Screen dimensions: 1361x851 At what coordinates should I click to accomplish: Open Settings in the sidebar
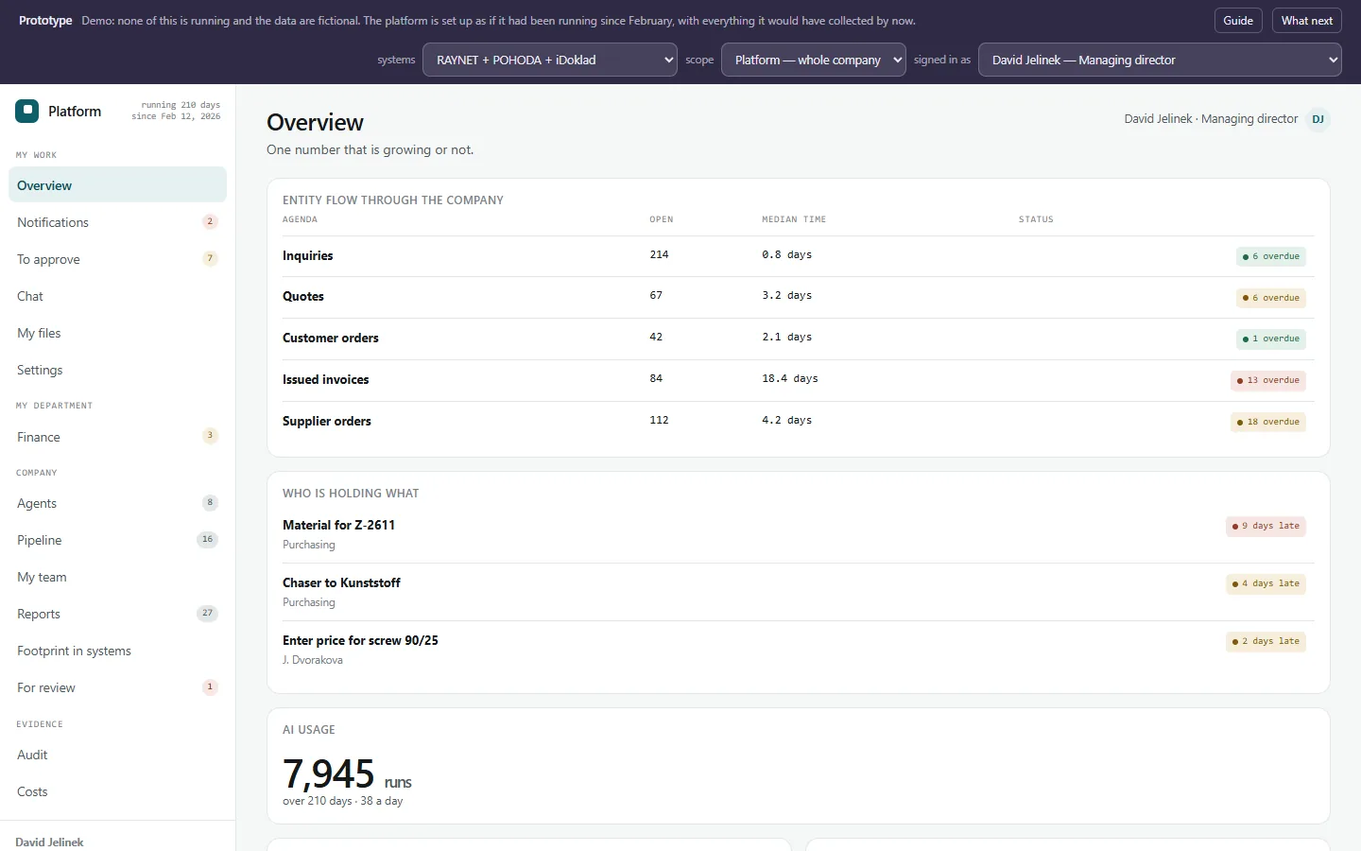[x=117, y=370]
